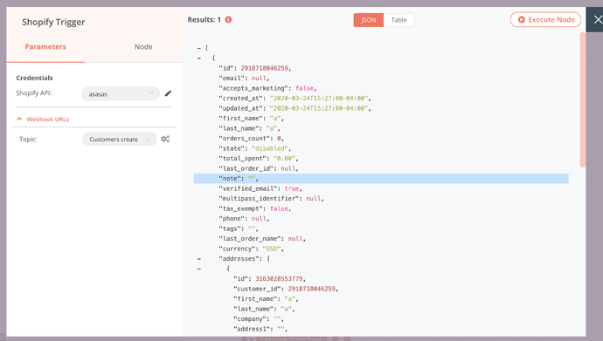Image resolution: width=603 pixels, height=341 pixels.
Task: Open the Topic parameter gears options icon
Action: pos(165,139)
